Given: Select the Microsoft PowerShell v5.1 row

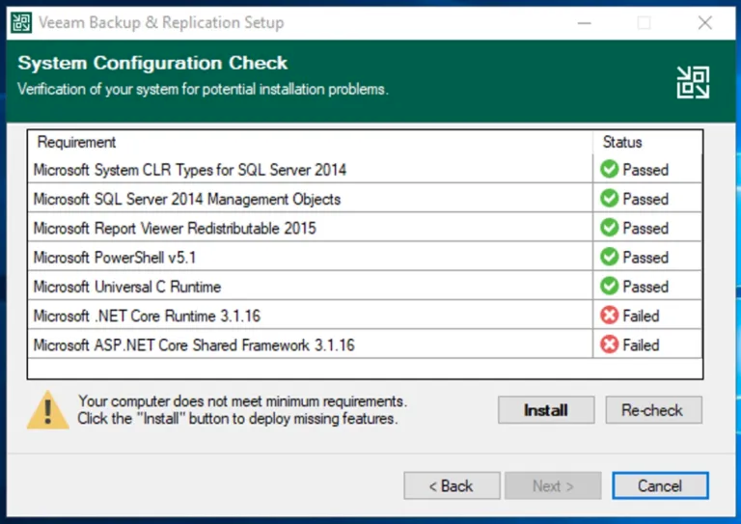Looking at the screenshot, I should point(365,257).
